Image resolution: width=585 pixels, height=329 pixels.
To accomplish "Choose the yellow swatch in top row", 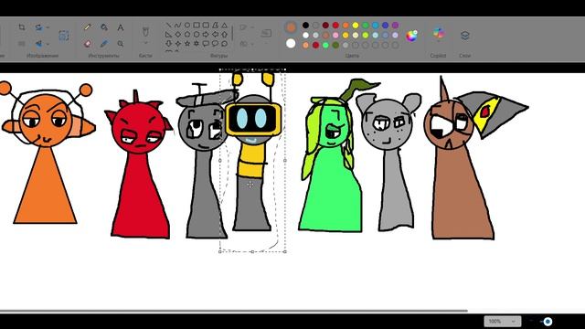I will [356, 26].
